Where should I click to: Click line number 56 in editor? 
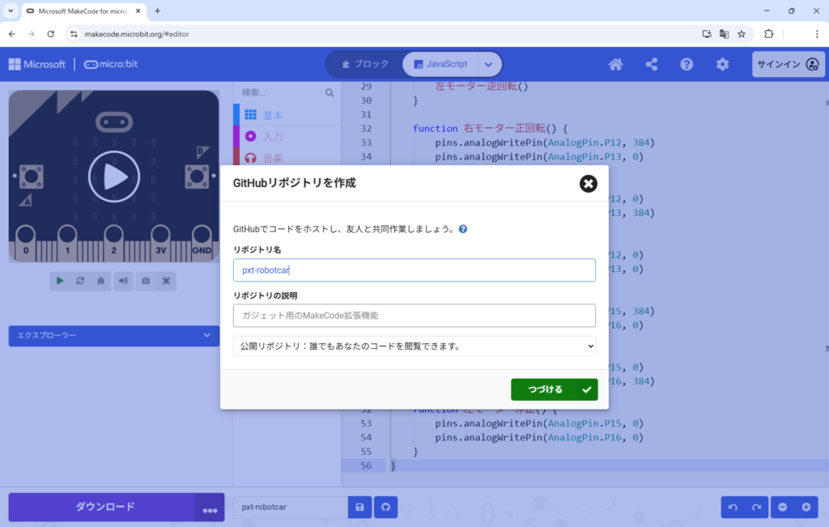[366, 465]
